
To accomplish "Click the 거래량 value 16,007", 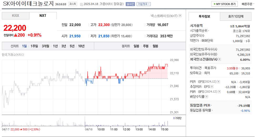I will (x=163, y=25).
